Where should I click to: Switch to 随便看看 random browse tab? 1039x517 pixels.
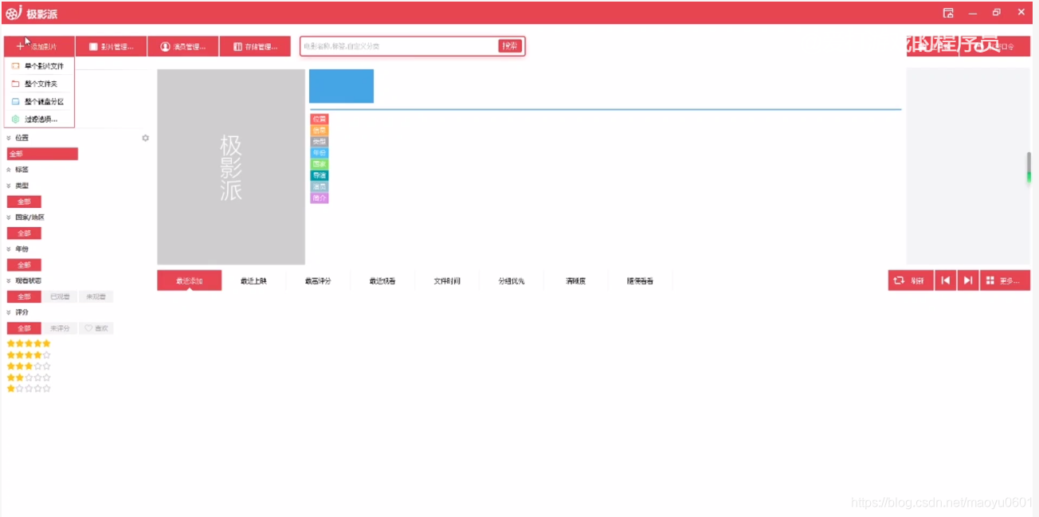coord(640,280)
